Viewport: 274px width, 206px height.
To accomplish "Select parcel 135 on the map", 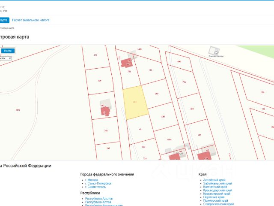I will click(x=263, y=109).
